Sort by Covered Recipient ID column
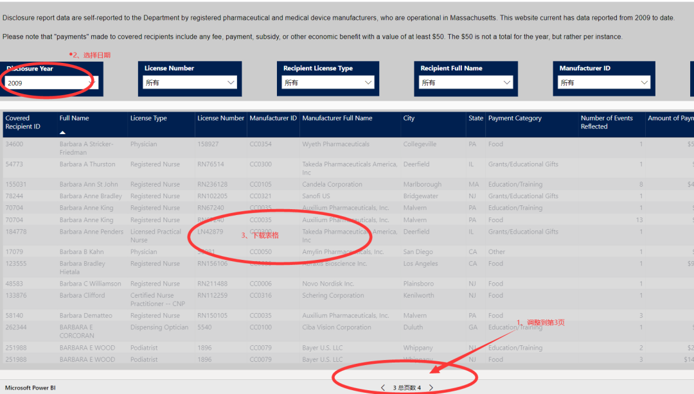 [22, 122]
